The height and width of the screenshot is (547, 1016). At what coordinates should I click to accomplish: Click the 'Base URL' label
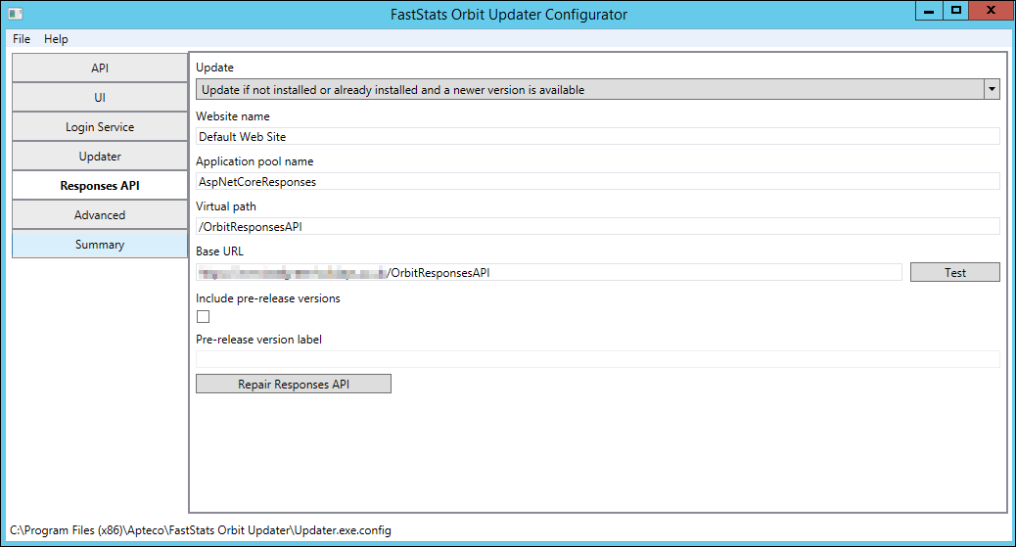click(219, 251)
